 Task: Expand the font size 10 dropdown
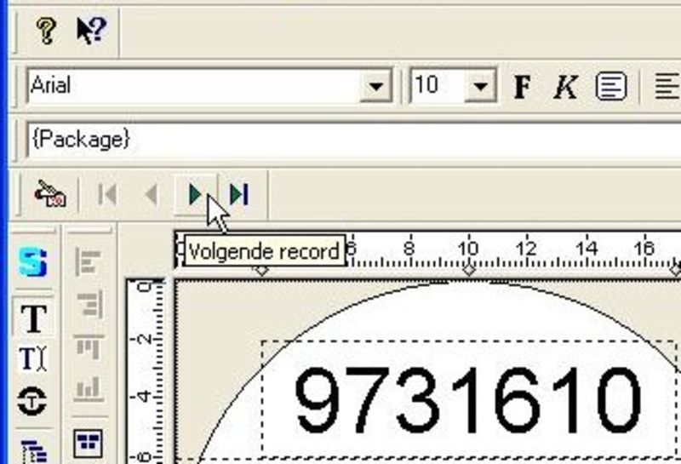pyautogui.click(x=482, y=86)
